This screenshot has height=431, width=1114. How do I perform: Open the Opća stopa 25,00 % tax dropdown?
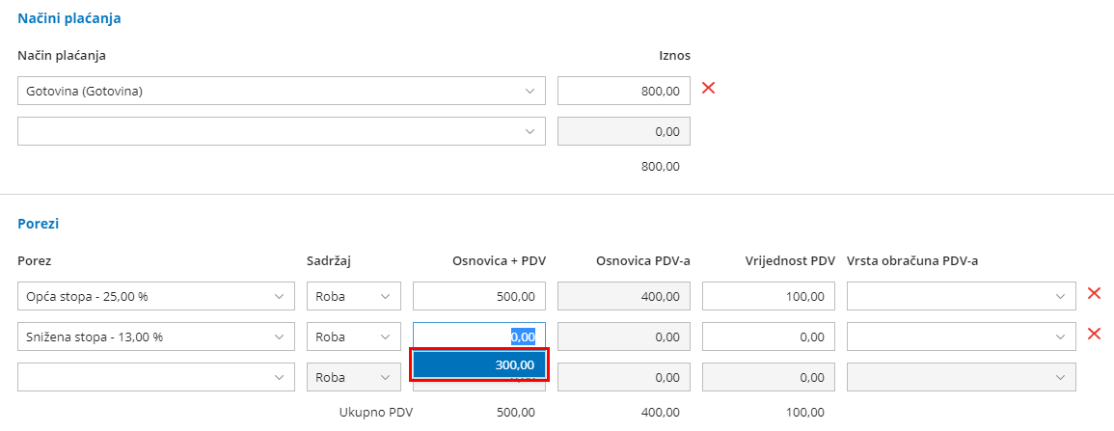pyautogui.click(x=155, y=296)
